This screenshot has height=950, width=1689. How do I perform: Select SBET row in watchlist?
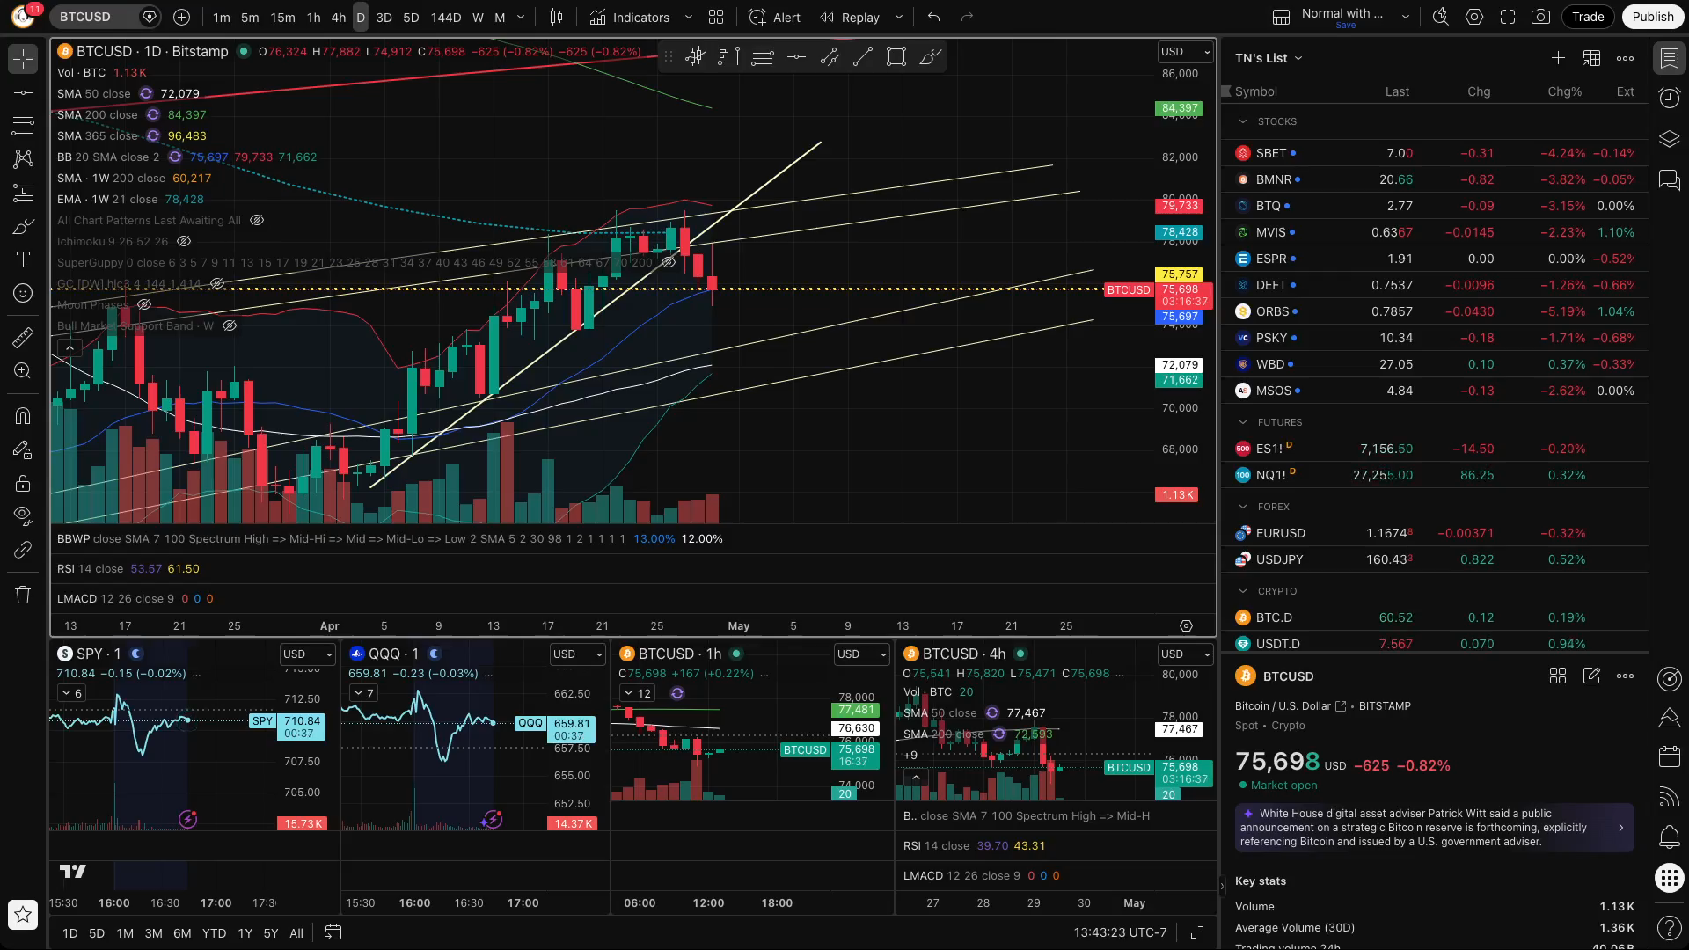click(1435, 153)
